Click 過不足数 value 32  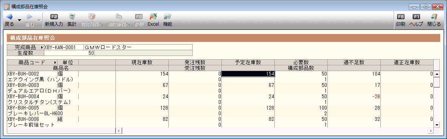(377, 119)
